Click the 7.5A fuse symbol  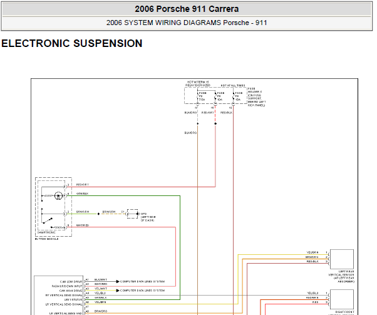[x=198, y=96]
